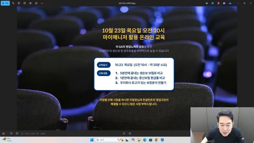Open the stock widget on the taskbar's left end
Viewport: 254px width, 143px height.
pos(7,139)
